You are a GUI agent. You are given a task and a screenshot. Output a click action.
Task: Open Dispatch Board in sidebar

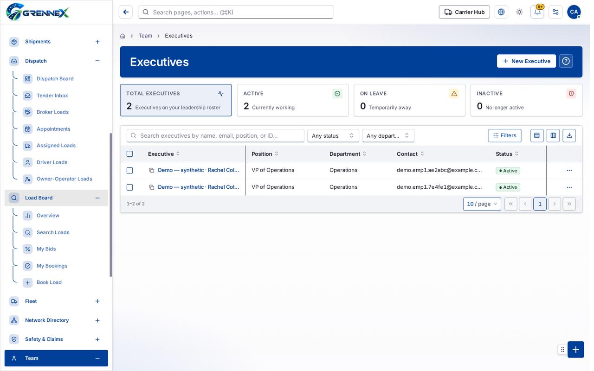(x=55, y=79)
